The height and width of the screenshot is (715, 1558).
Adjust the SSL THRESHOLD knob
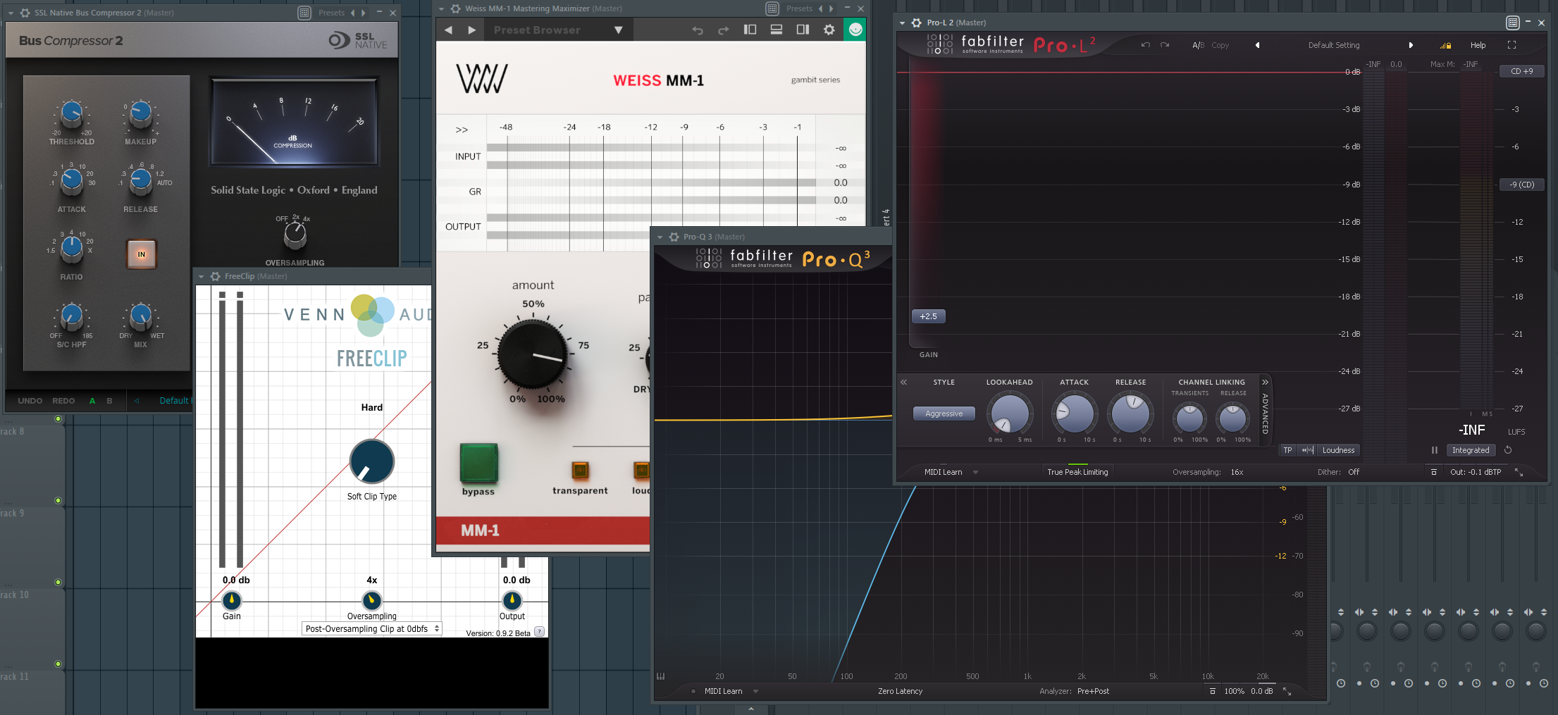pyautogui.click(x=71, y=113)
